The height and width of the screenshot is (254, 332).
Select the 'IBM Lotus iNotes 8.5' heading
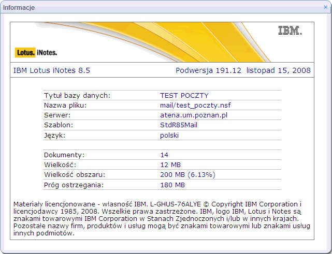tap(52, 70)
